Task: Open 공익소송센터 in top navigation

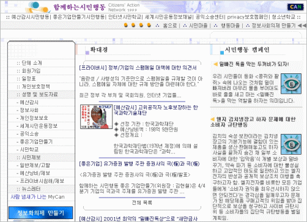Action: click(x=210, y=17)
